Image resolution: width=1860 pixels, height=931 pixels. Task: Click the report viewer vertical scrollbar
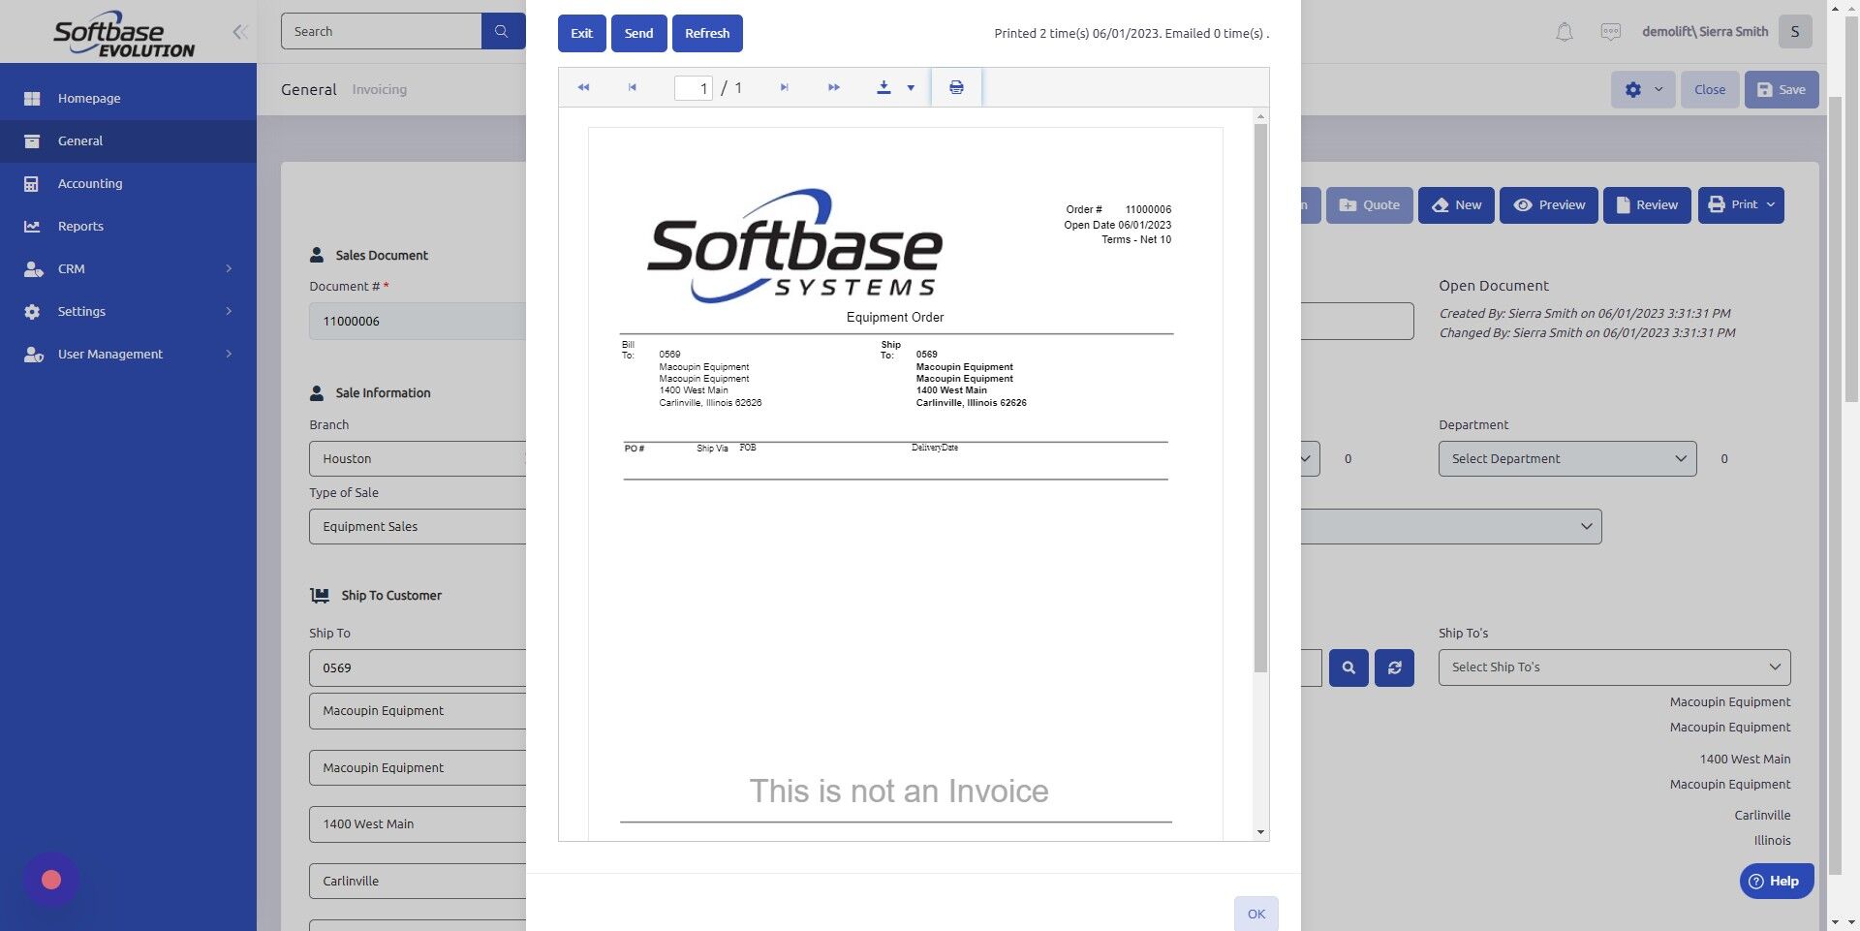[1260, 397]
